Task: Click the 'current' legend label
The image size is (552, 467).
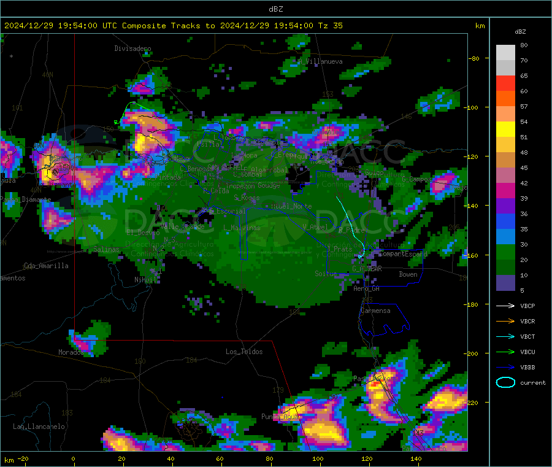Action: point(533,382)
